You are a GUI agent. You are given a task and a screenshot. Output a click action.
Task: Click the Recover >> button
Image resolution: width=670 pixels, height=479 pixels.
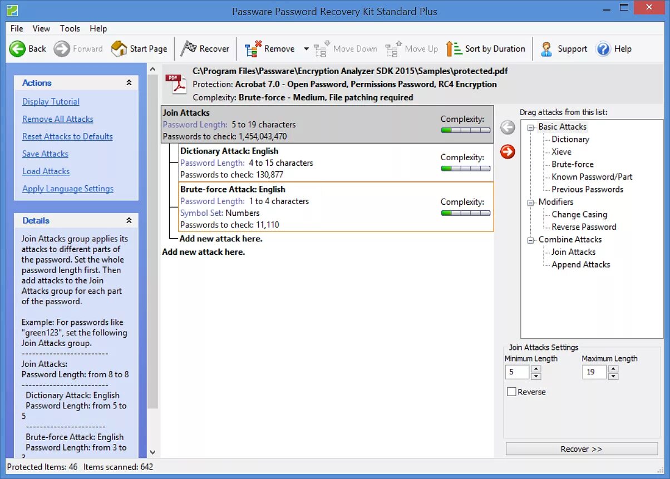pos(582,449)
